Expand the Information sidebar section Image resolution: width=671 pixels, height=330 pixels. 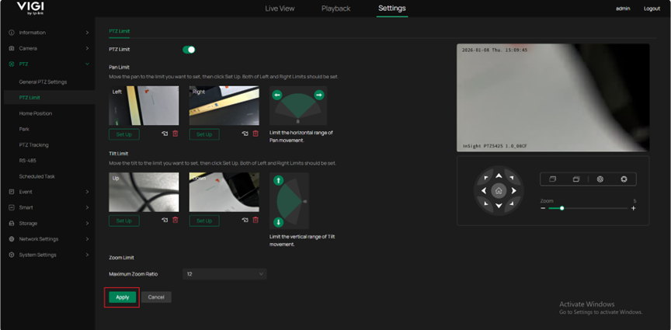(47, 33)
